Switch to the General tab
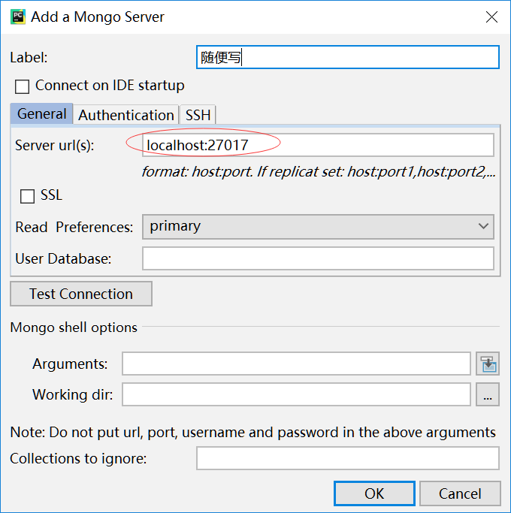 click(x=41, y=114)
